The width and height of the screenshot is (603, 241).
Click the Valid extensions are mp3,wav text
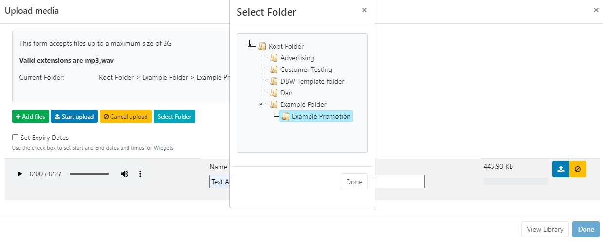66,60
